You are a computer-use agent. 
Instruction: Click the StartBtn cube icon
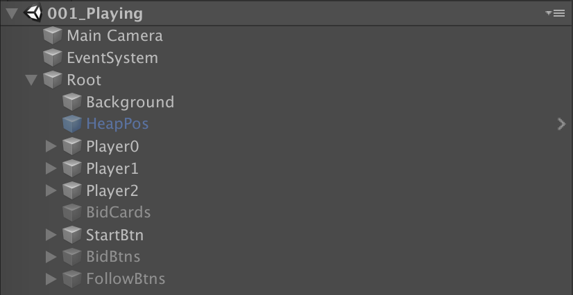72,235
